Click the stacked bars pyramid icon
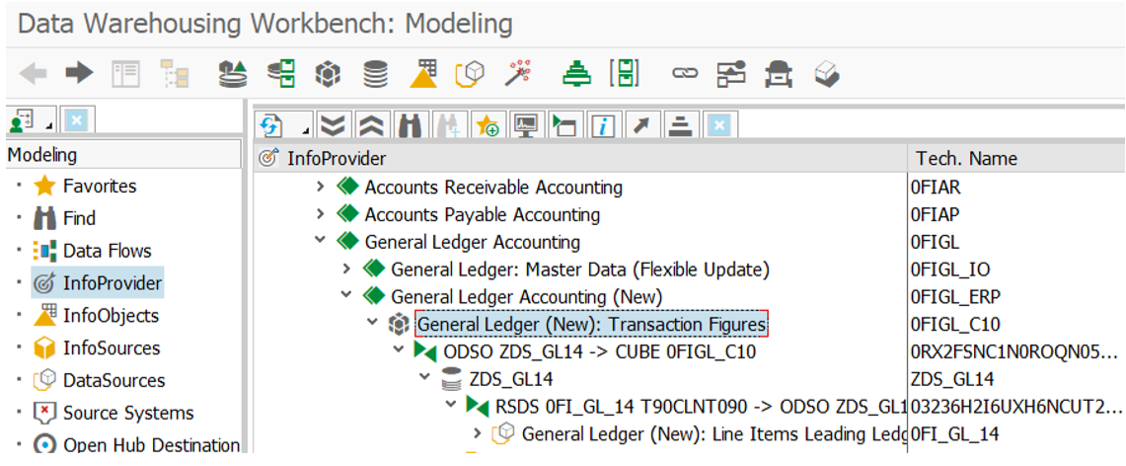 (679, 125)
